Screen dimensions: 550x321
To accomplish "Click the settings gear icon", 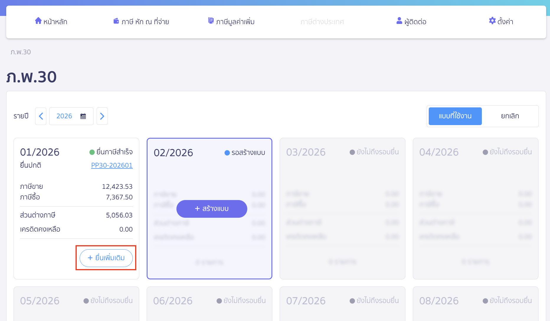I will point(492,21).
